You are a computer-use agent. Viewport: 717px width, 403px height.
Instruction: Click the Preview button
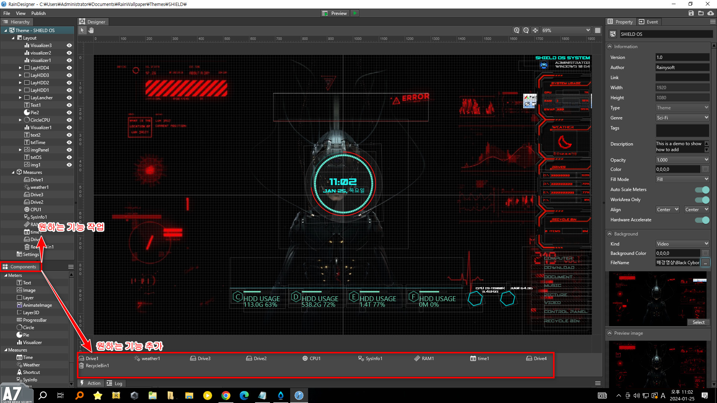pyautogui.click(x=335, y=13)
